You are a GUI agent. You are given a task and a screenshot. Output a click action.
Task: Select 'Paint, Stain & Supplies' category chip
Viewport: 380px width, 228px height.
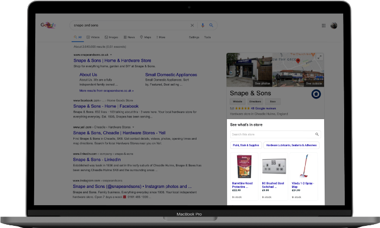pyautogui.click(x=246, y=145)
